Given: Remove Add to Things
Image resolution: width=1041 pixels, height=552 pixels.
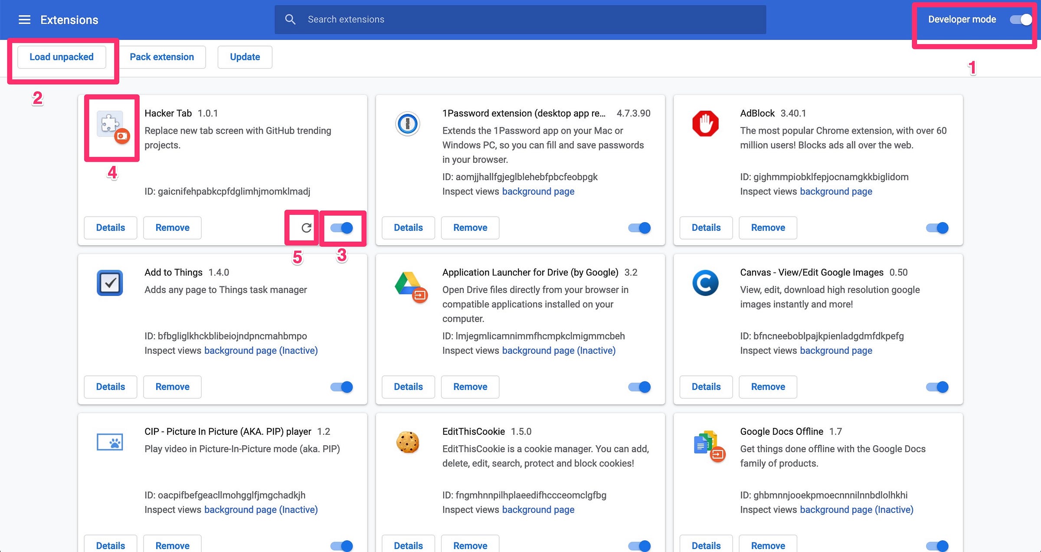Looking at the screenshot, I should click(x=172, y=387).
